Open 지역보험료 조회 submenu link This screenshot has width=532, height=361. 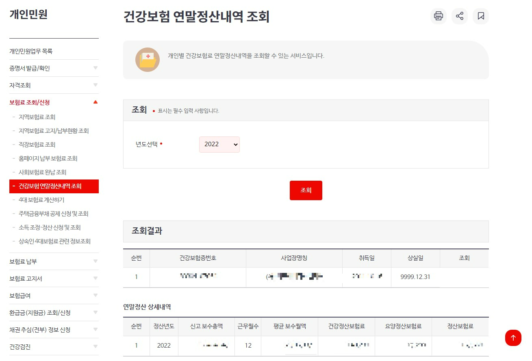(37, 117)
